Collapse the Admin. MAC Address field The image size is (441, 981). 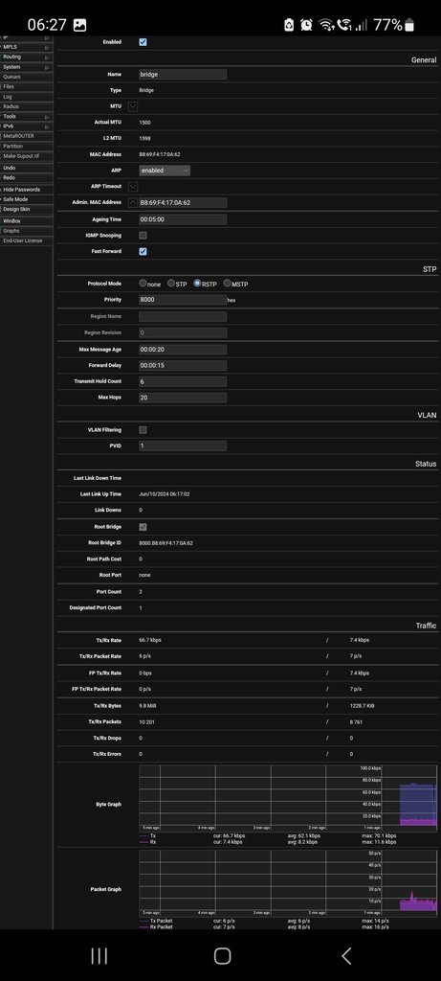tap(132, 203)
